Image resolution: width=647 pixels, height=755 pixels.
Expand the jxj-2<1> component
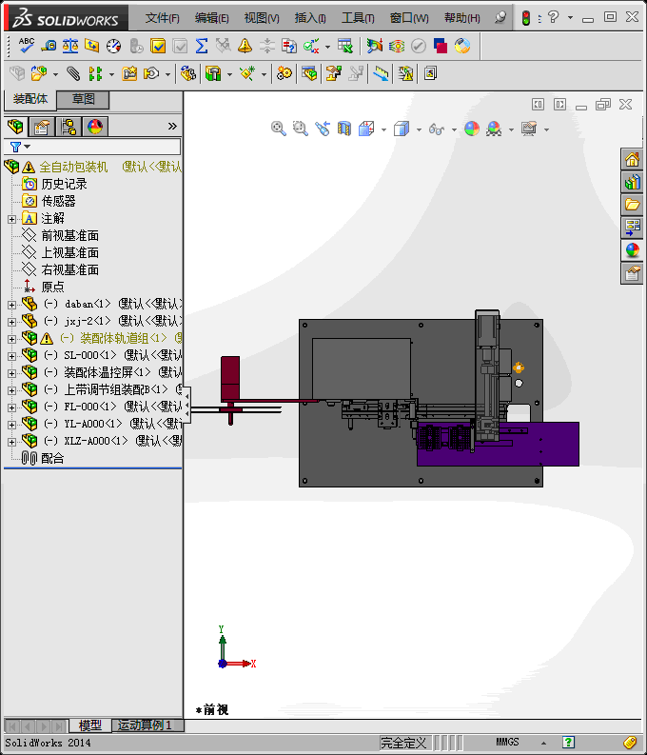click(12, 322)
